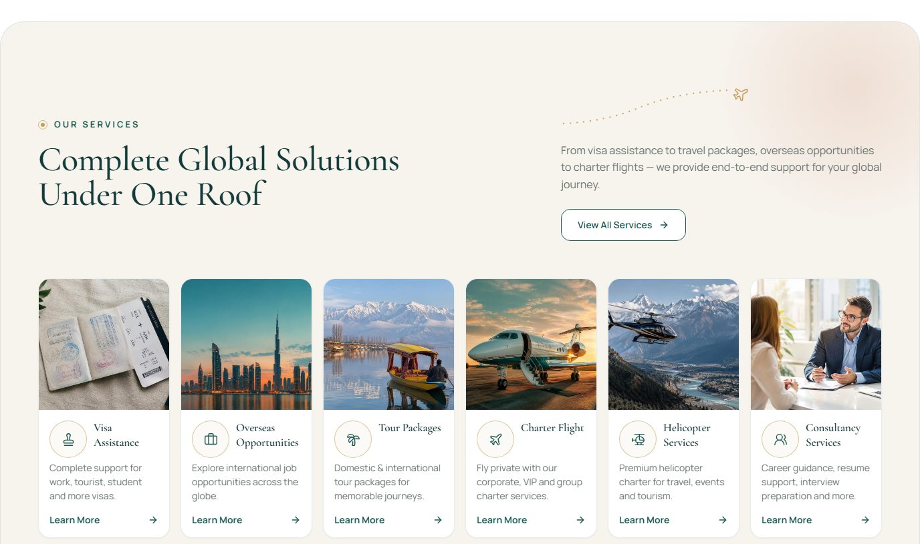The height and width of the screenshot is (544, 920).
Task: Follow Learn More under Consultancy Services
Action: (786, 520)
